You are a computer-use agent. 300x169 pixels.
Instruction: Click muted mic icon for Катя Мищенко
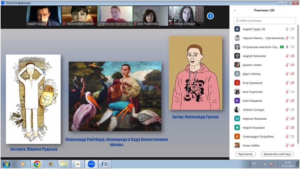(x=287, y=101)
